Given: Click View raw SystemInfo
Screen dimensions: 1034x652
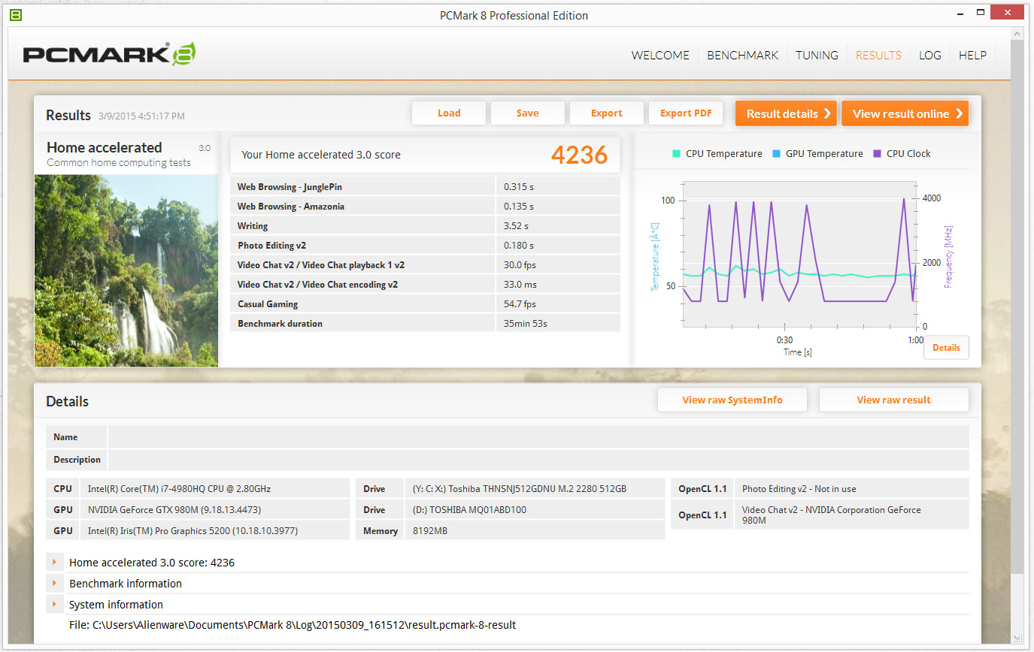Looking at the screenshot, I should click(732, 400).
